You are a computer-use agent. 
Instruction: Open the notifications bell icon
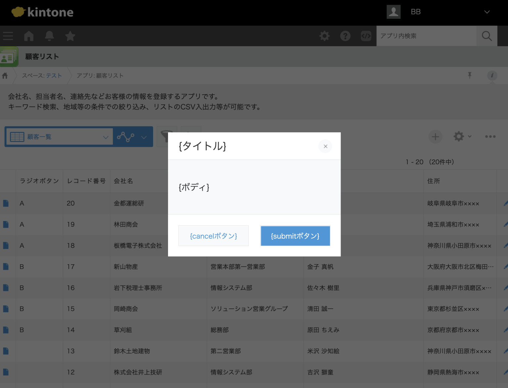click(x=49, y=36)
